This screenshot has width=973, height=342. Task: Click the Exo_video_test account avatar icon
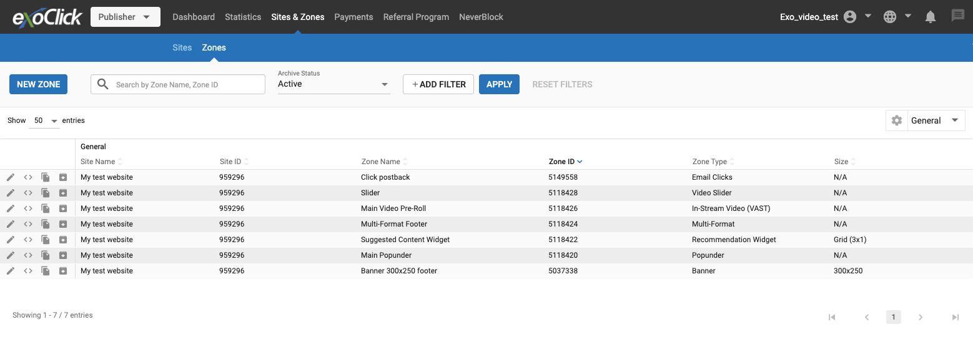[x=849, y=17]
